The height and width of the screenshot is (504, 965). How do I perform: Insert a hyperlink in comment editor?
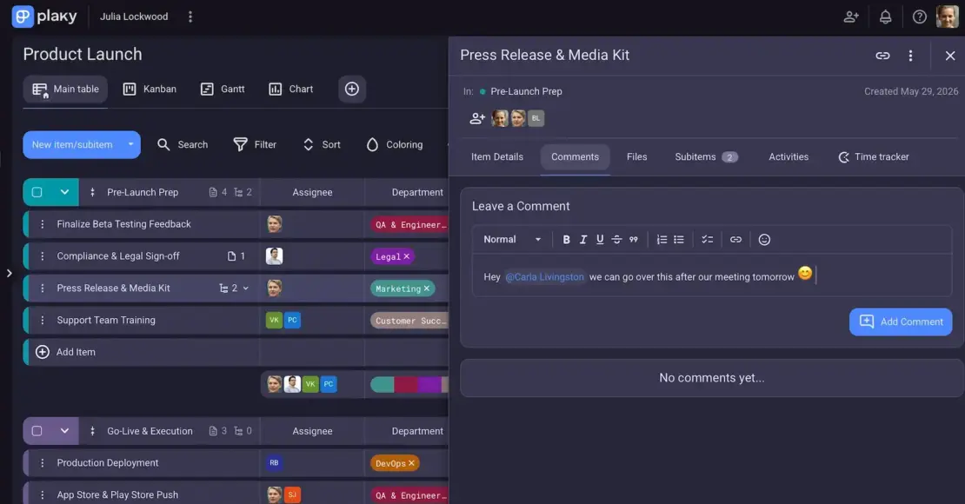click(x=735, y=239)
